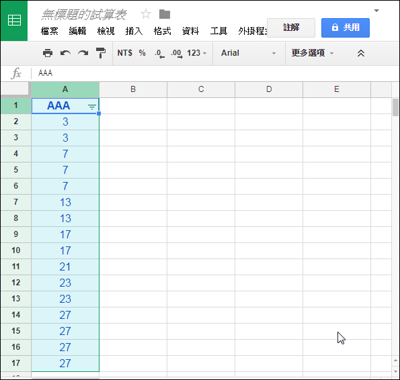400x380 pixels.
Task: Select cell A9 with value 17
Action: (x=65, y=234)
